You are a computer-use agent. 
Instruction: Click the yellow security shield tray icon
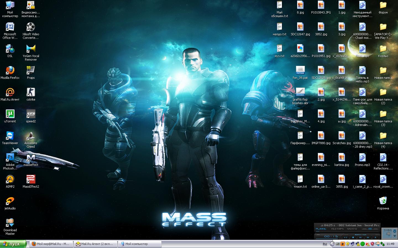point(348,244)
